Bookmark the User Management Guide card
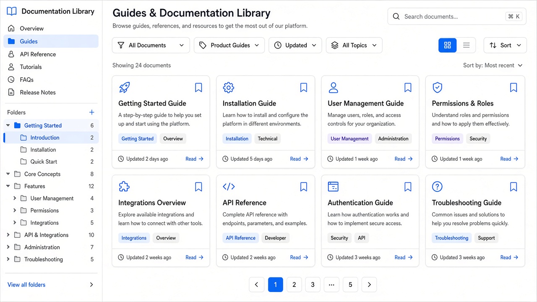 (x=408, y=87)
